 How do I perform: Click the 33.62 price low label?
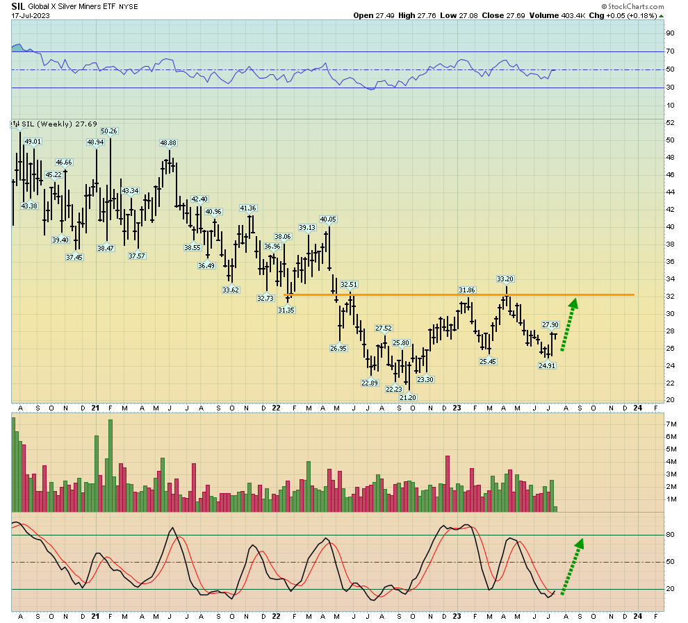tap(230, 290)
